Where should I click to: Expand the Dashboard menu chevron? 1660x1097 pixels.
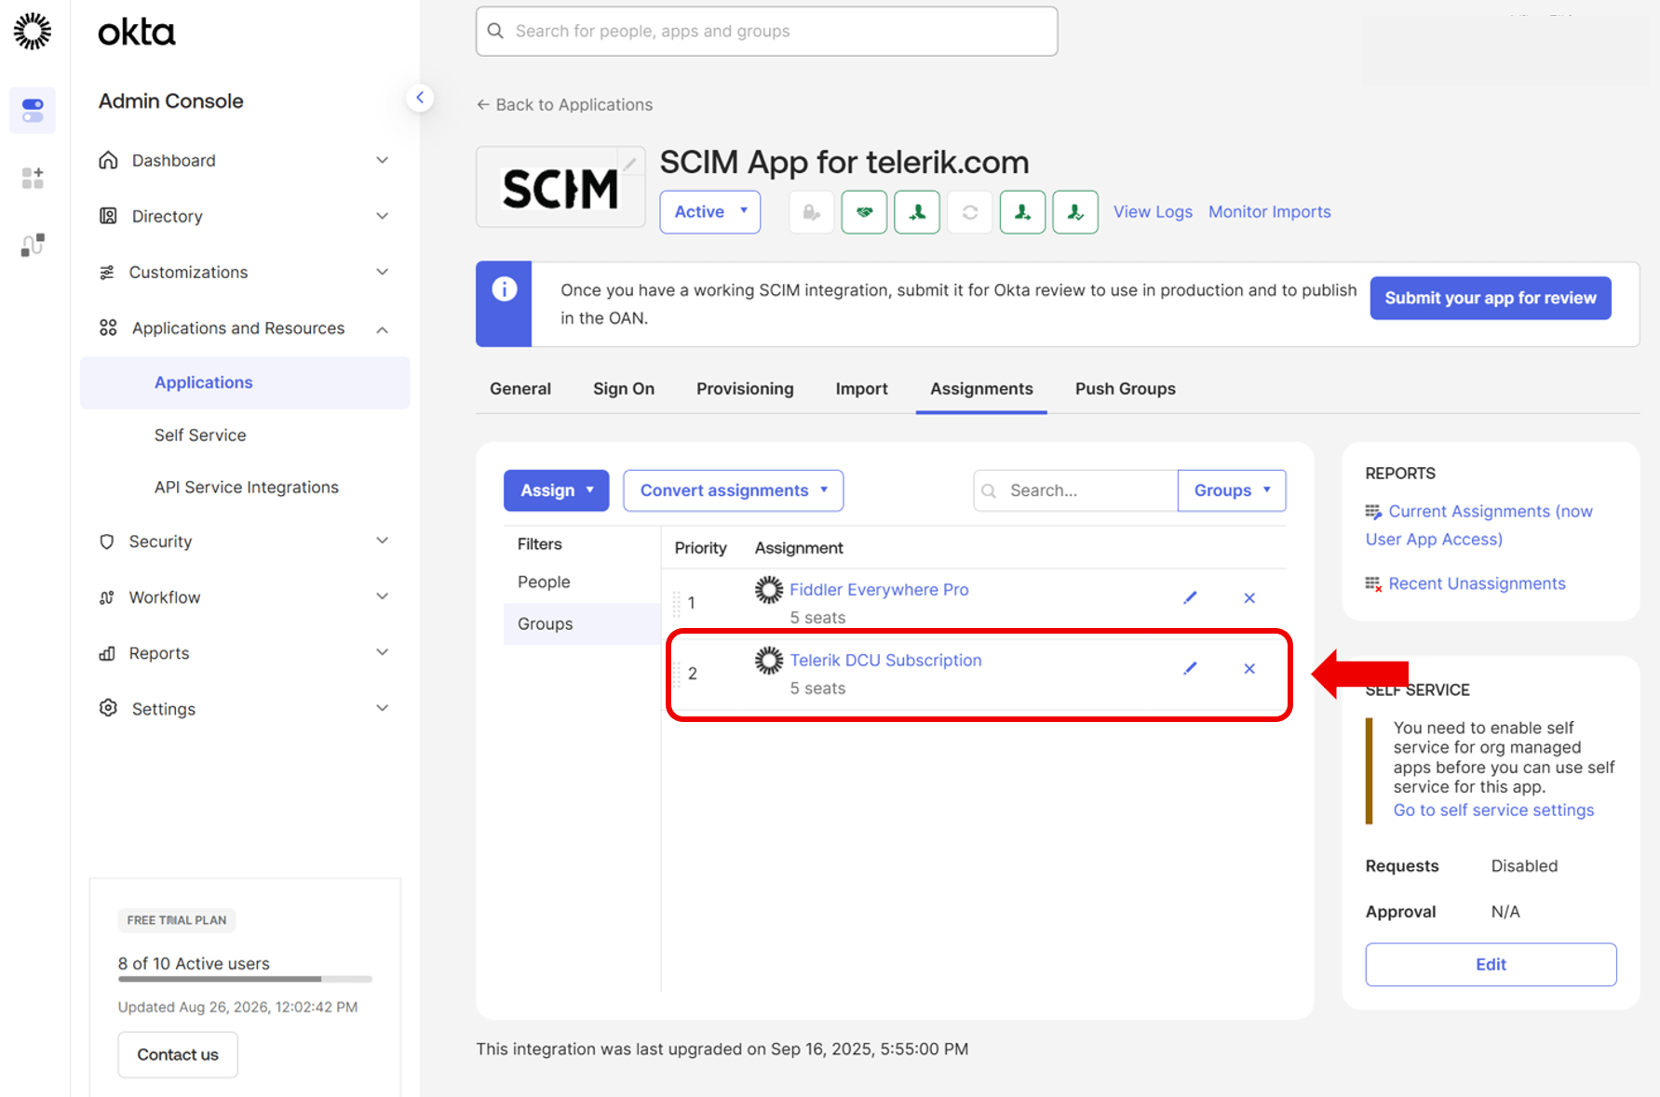(x=382, y=160)
